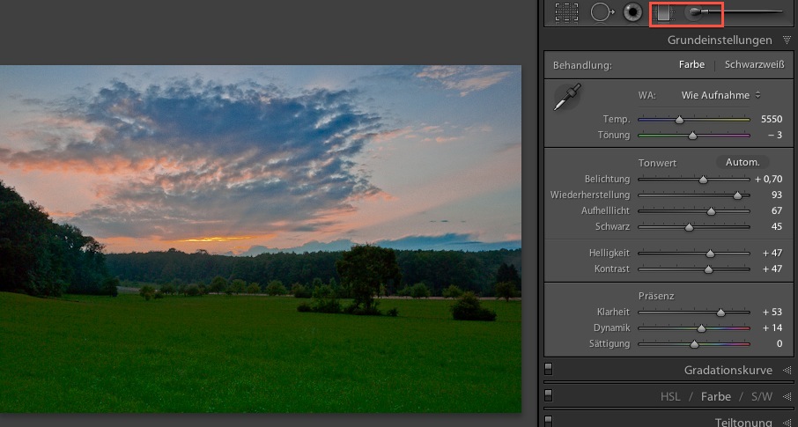Click the Temp. value field 5550
The image size is (798, 427).
click(x=771, y=119)
